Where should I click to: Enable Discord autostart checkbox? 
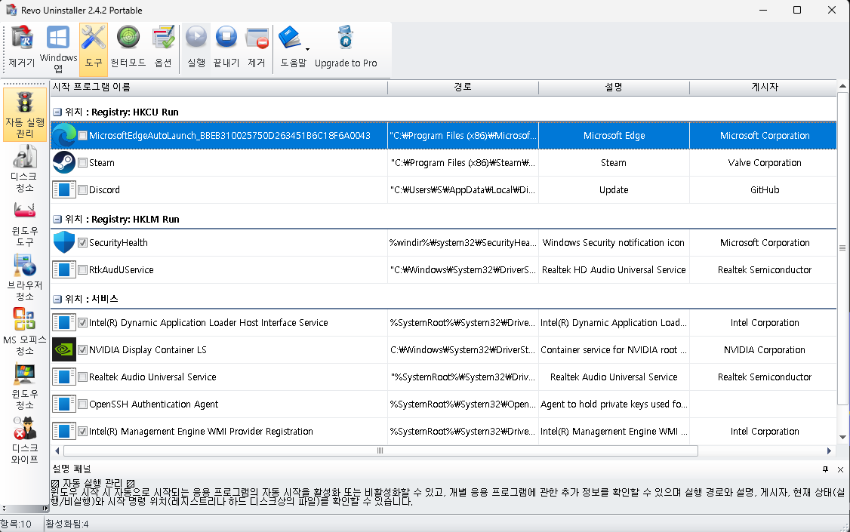coord(82,189)
